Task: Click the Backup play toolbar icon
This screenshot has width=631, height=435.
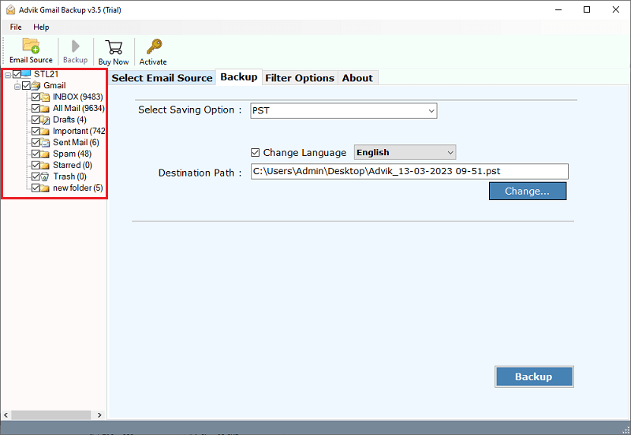Action: (75, 46)
